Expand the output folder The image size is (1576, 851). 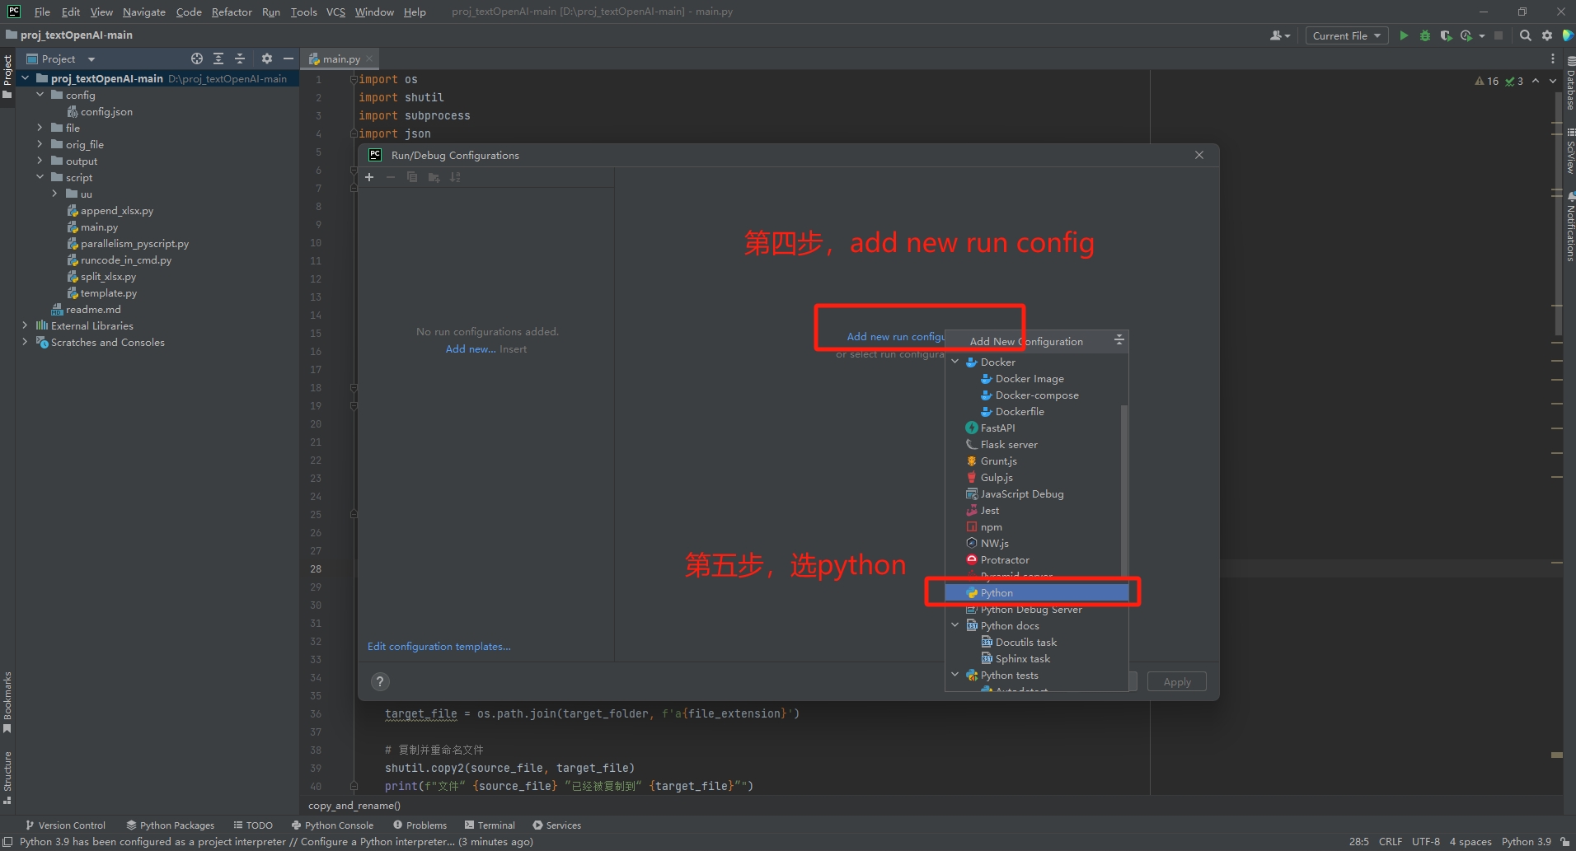coord(40,161)
